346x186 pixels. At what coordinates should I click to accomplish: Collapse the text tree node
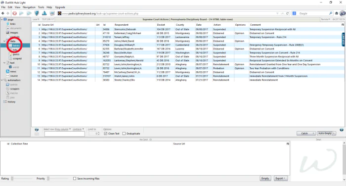coord(4,63)
